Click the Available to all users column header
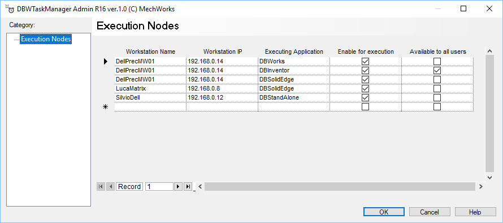The width and height of the screenshot is (503, 223). pyautogui.click(x=437, y=52)
